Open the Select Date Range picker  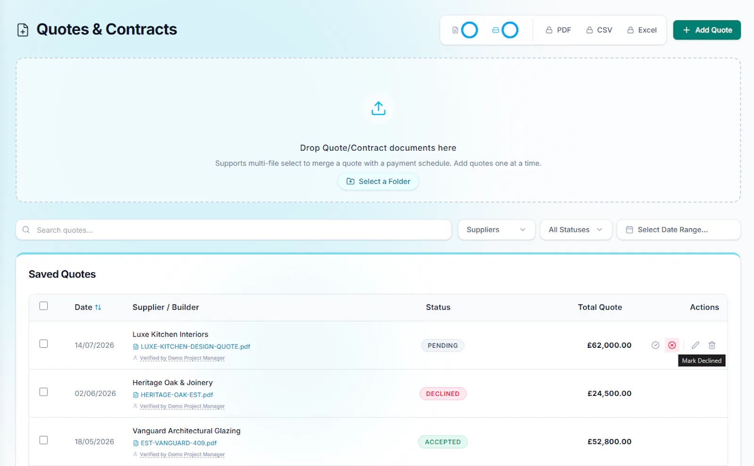pos(679,230)
